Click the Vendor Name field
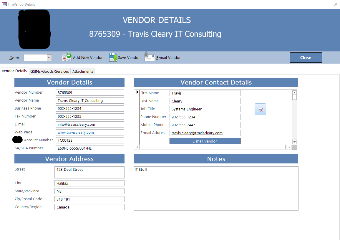The width and height of the screenshot is (340, 240). tap(90, 101)
